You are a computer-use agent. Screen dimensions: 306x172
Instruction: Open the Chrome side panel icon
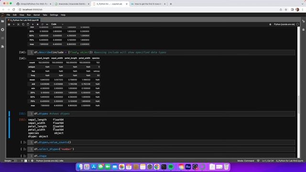tap(292, 10)
